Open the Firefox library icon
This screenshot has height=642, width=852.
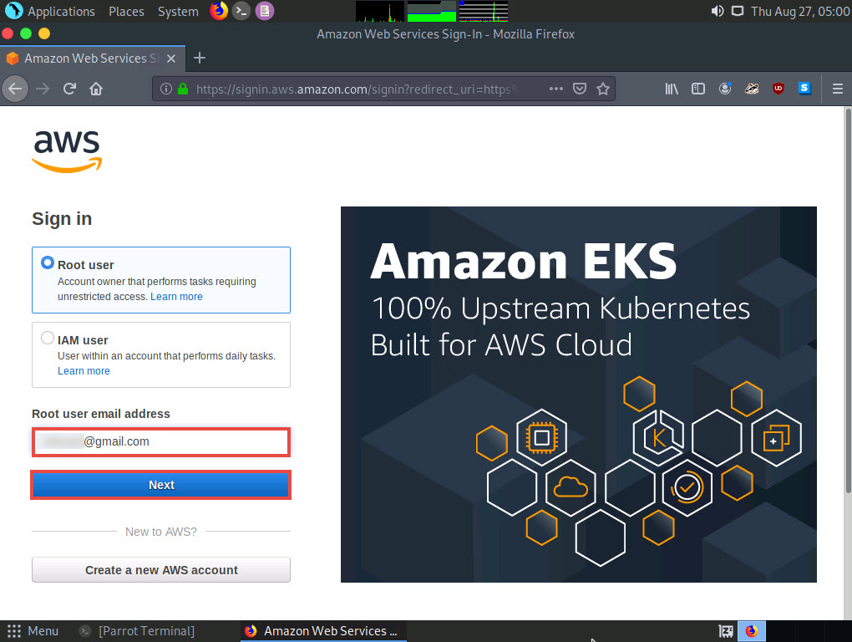pyautogui.click(x=672, y=89)
